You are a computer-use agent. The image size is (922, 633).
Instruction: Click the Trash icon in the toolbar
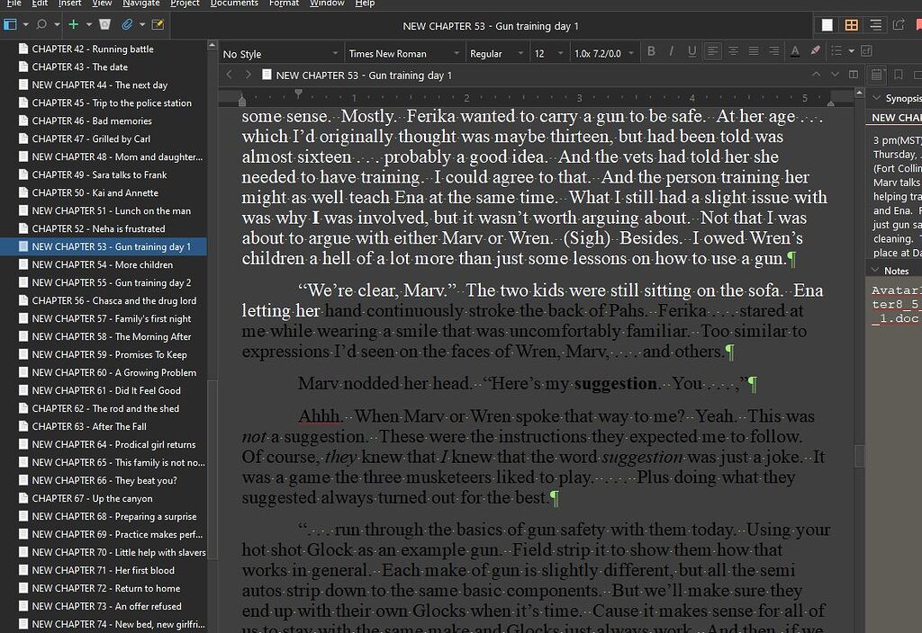104,25
